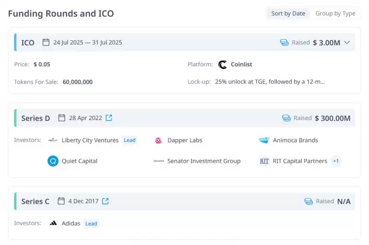The width and height of the screenshot is (369, 245).
Task: Open the Series D external link icon
Action: pos(109,118)
